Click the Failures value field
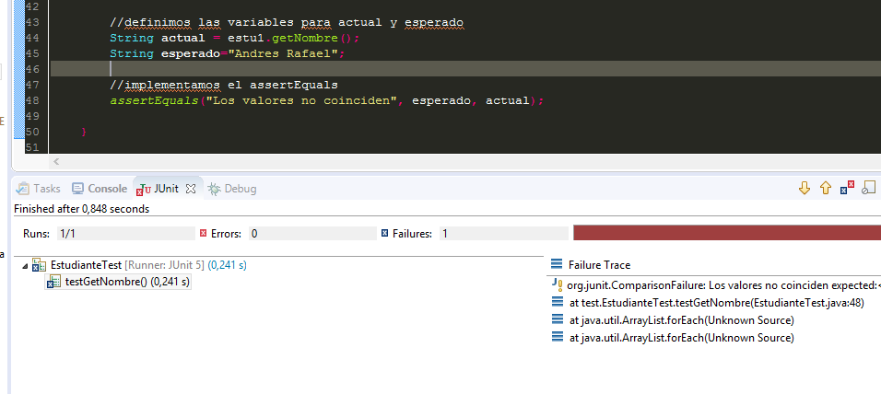 coord(504,234)
